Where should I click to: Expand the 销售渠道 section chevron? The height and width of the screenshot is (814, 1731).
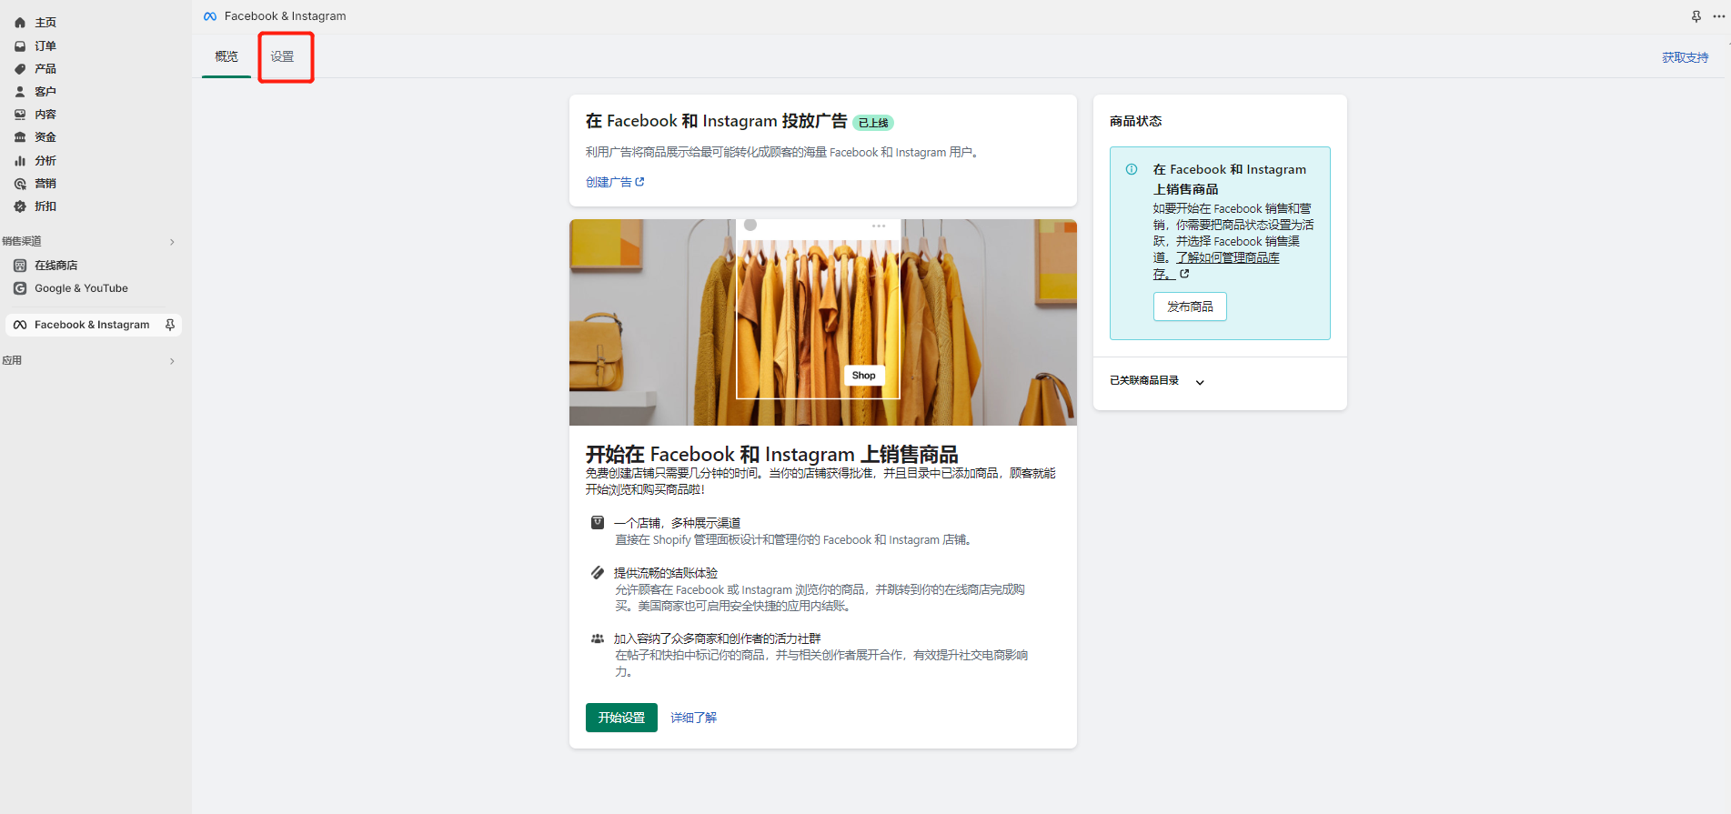click(172, 242)
